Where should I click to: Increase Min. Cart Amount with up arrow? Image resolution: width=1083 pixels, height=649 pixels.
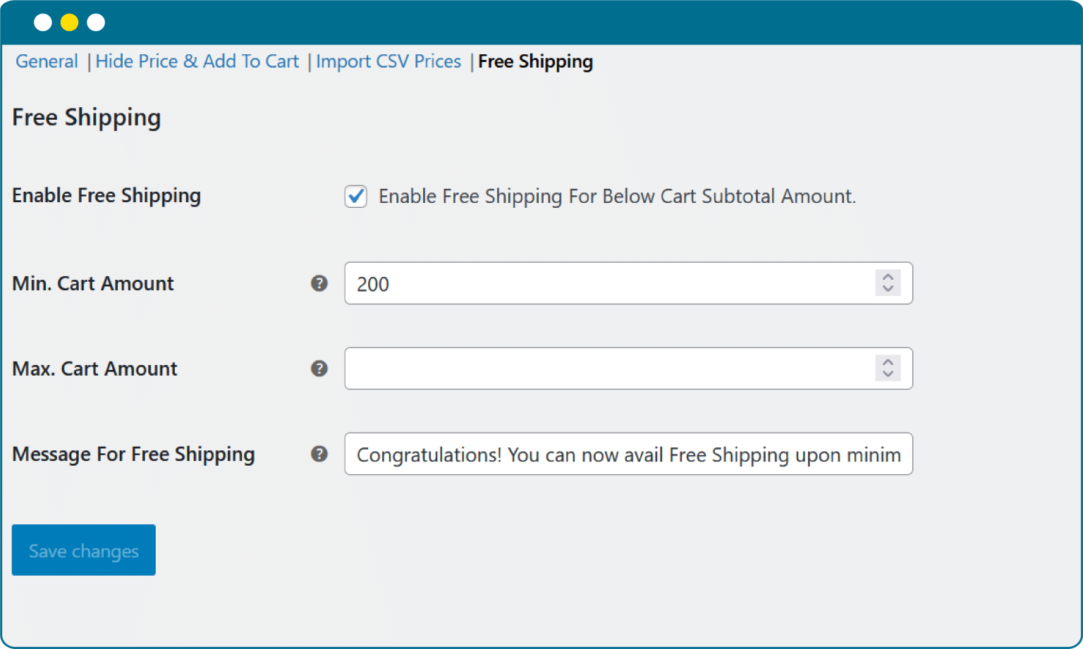tap(888, 277)
